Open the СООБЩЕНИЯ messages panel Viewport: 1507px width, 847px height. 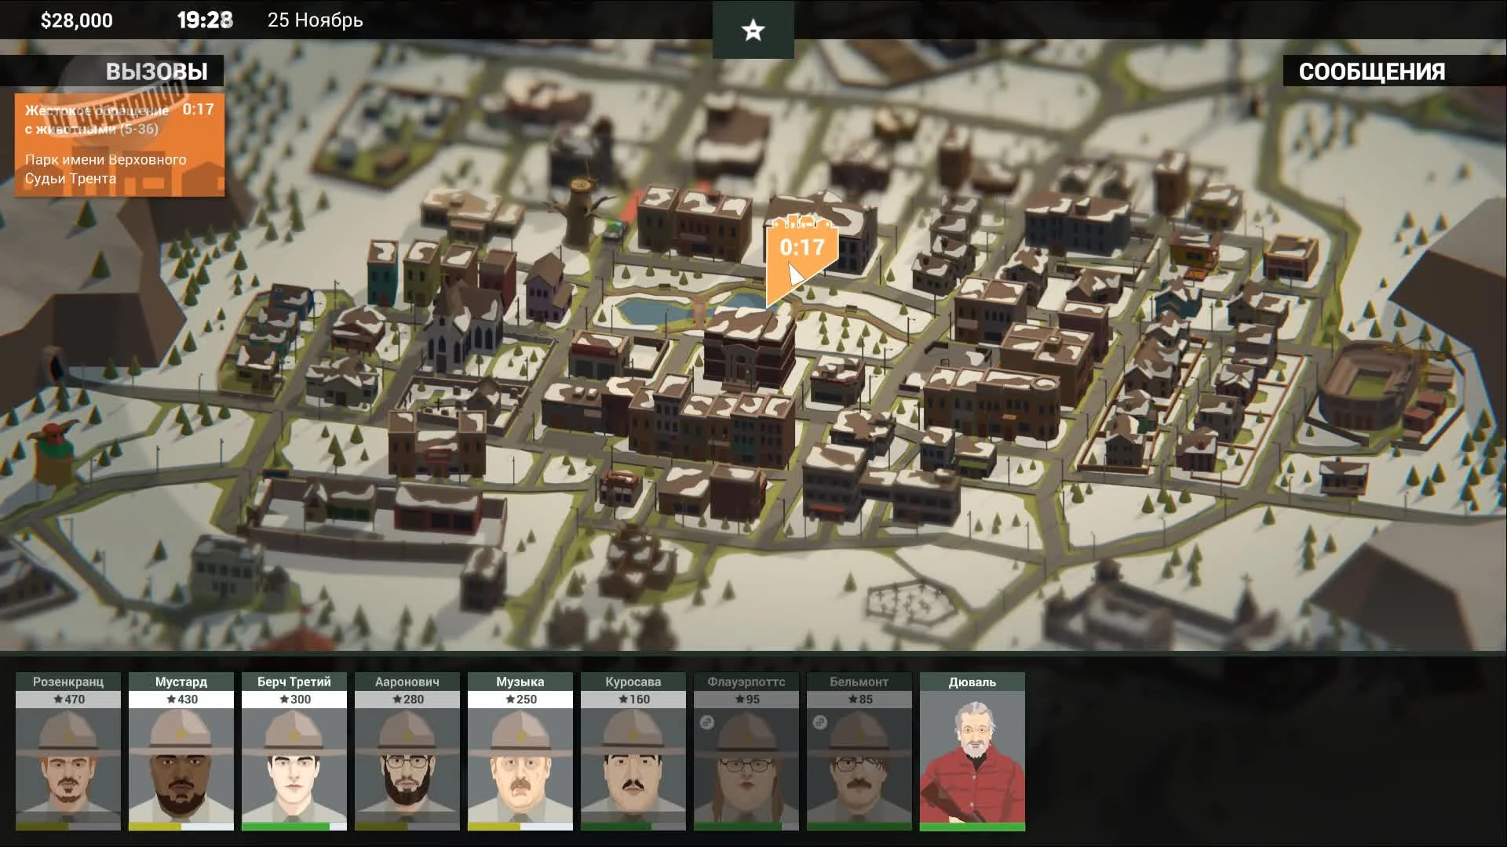(1371, 71)
